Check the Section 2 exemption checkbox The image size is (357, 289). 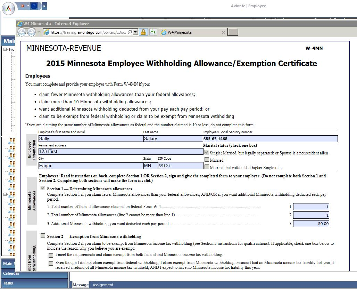[x=43, y=236]
